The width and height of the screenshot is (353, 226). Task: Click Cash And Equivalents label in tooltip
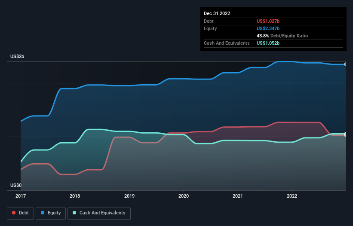(227, 43)
